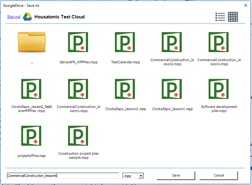Open the .mpp file type dropdown
The image size is (252, 185).
[x=141, y=176]
